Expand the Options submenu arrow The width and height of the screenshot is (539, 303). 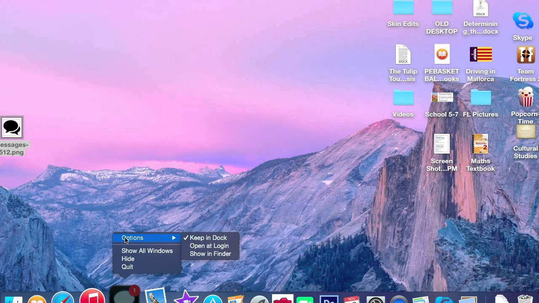tap(174, 238)
